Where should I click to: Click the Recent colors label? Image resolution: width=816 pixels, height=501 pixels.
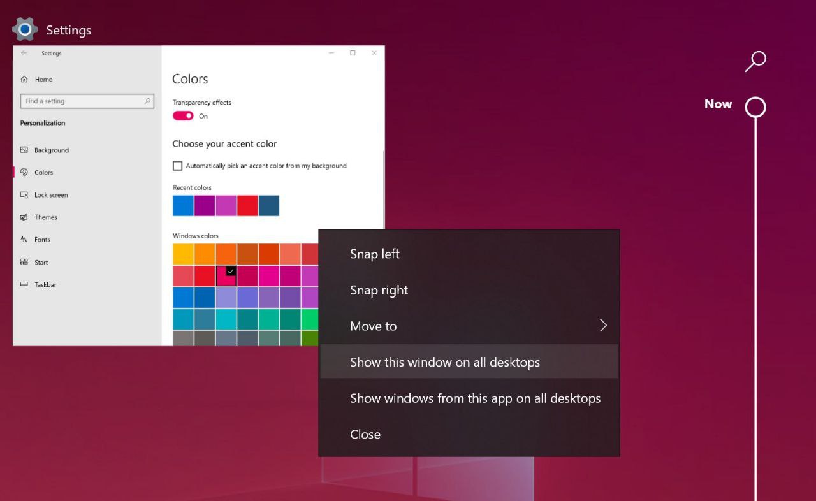[192, 187]
